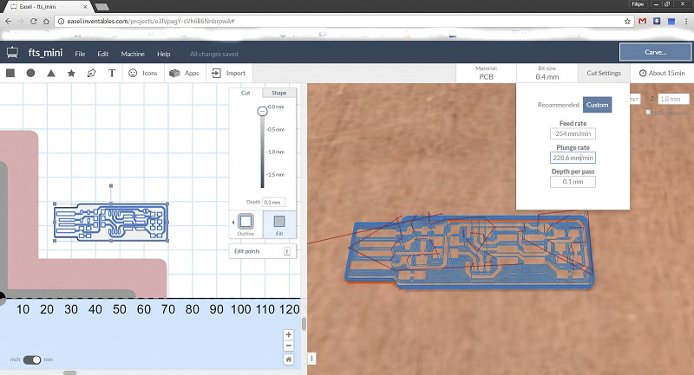This screenshot has height=375, width=694.
Task: Open the Chrome menu button
Action: click(686, 21)
